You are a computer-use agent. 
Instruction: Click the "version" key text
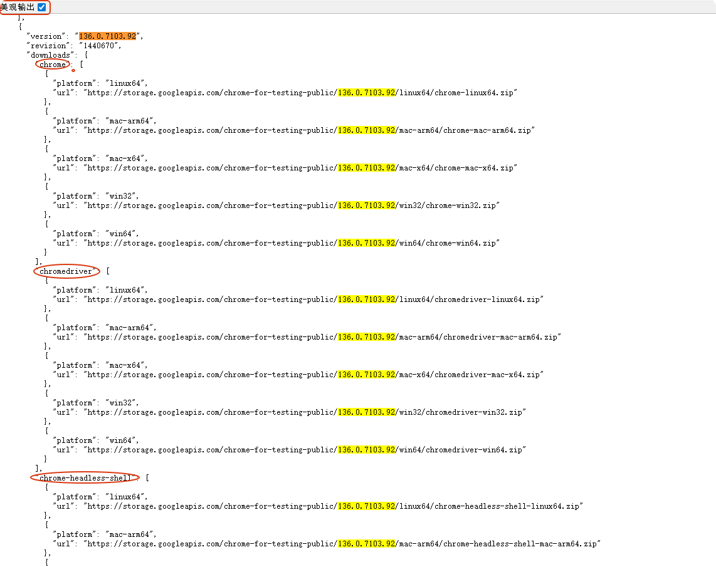(x=46, y=36)
